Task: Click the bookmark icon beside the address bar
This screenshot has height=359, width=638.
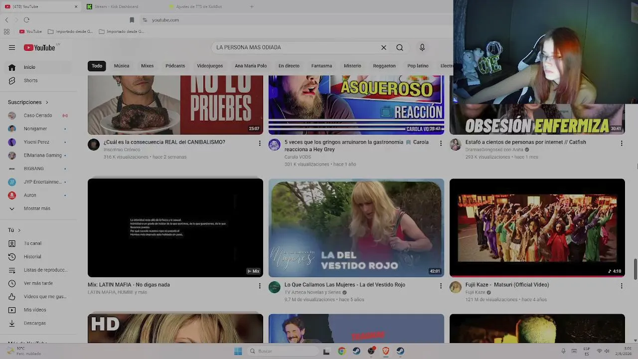Action: point(132,20)
